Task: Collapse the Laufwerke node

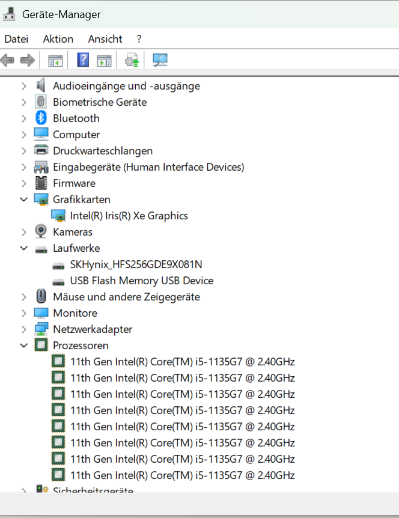Action: 24,248
